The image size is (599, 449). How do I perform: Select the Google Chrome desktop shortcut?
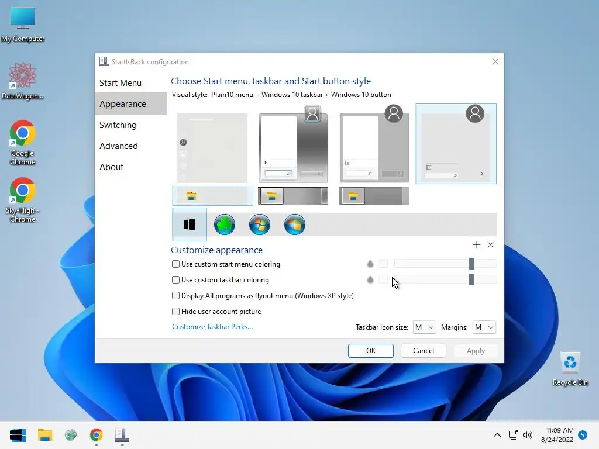23,143
